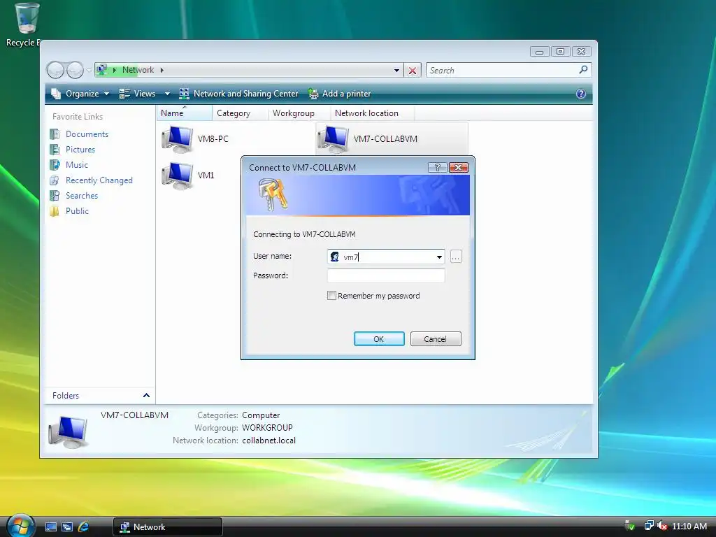Viewport: 716px width, 537px height.
Task: Click the Music favorite link icon
Action: pyautogui.click(x=55, y=165)
